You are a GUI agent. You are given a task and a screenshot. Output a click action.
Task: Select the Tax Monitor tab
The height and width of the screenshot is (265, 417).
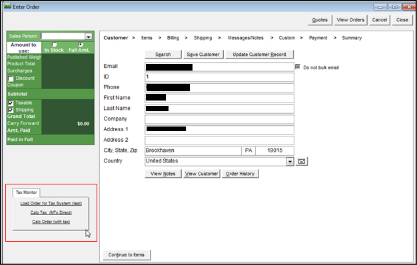coord(26,192)
